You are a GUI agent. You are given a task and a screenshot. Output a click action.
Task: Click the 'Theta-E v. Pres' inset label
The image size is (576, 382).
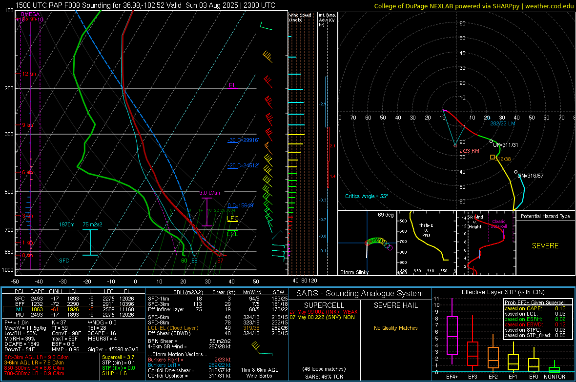coord(426,230)
